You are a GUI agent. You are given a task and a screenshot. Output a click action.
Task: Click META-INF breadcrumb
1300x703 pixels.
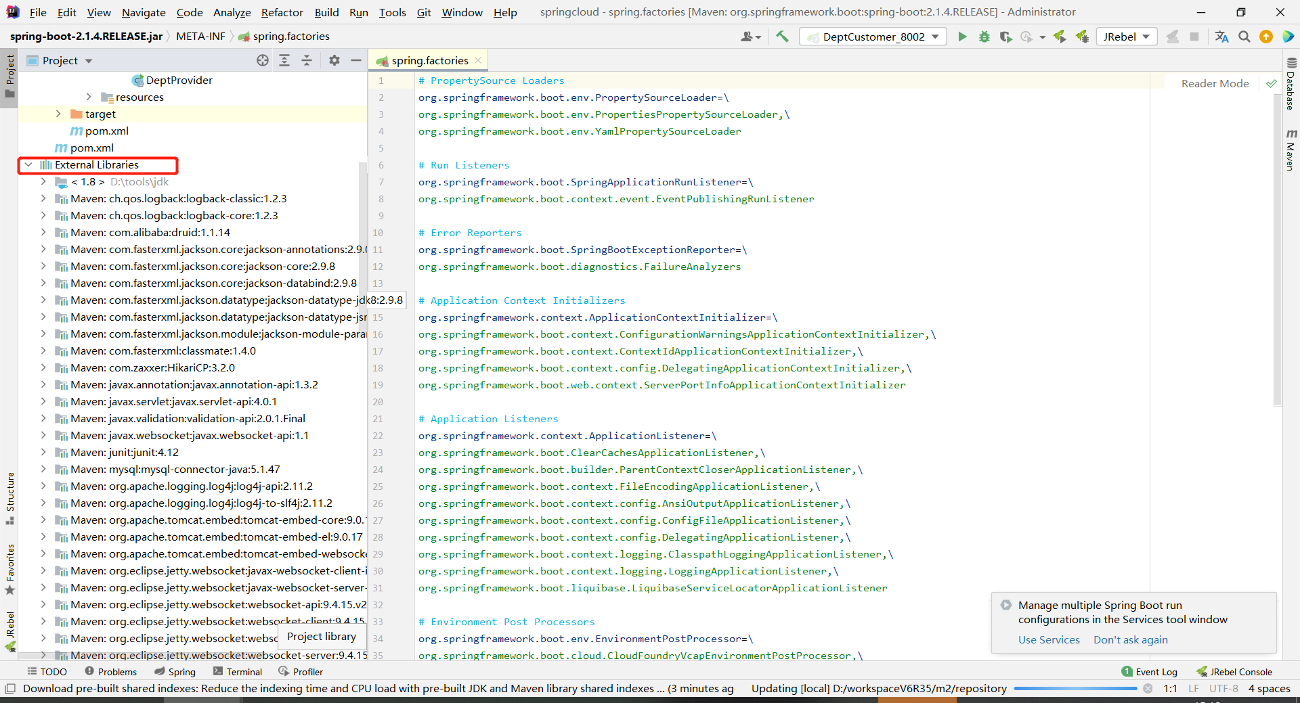pos(200,37)
